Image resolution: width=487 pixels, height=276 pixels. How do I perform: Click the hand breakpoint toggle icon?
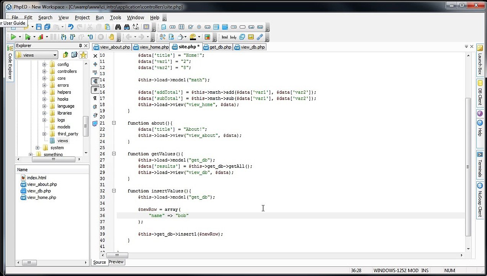coord(111,37)
